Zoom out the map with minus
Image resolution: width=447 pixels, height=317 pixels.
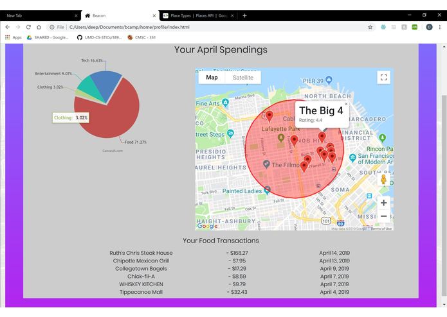(384, 216)
